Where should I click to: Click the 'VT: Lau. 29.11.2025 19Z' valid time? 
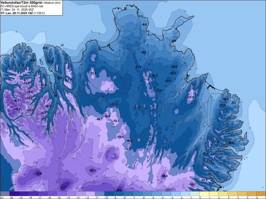[x=17, y=13]
